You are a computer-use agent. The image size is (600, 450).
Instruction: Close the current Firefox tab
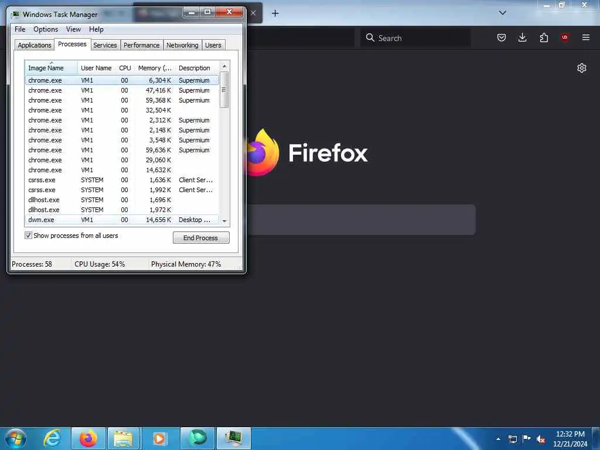click(x=253, y=13)
